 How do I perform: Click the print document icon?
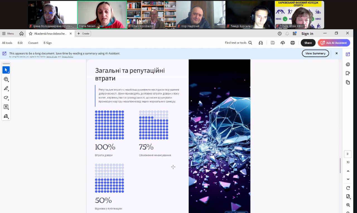[x=293, y=43]
